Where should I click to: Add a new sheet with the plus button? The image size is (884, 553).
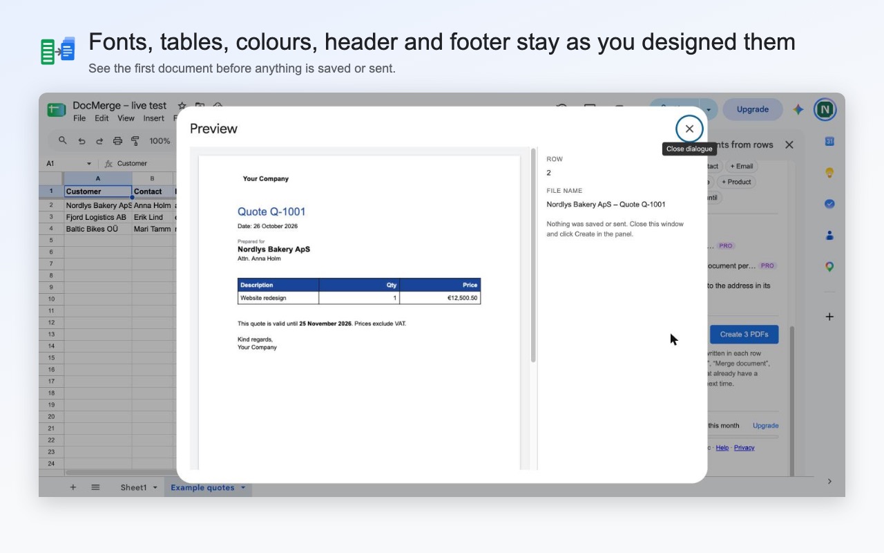click(73, 487)
